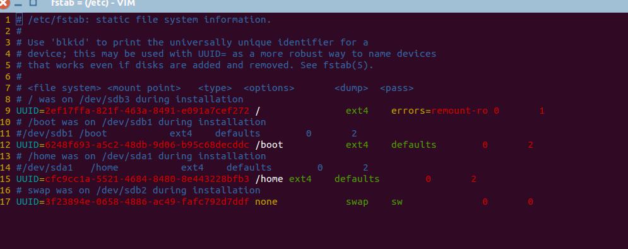Place cursor at cursor block on line 1
The width and height of the screenshot is (628, 249).
[19, 20]
